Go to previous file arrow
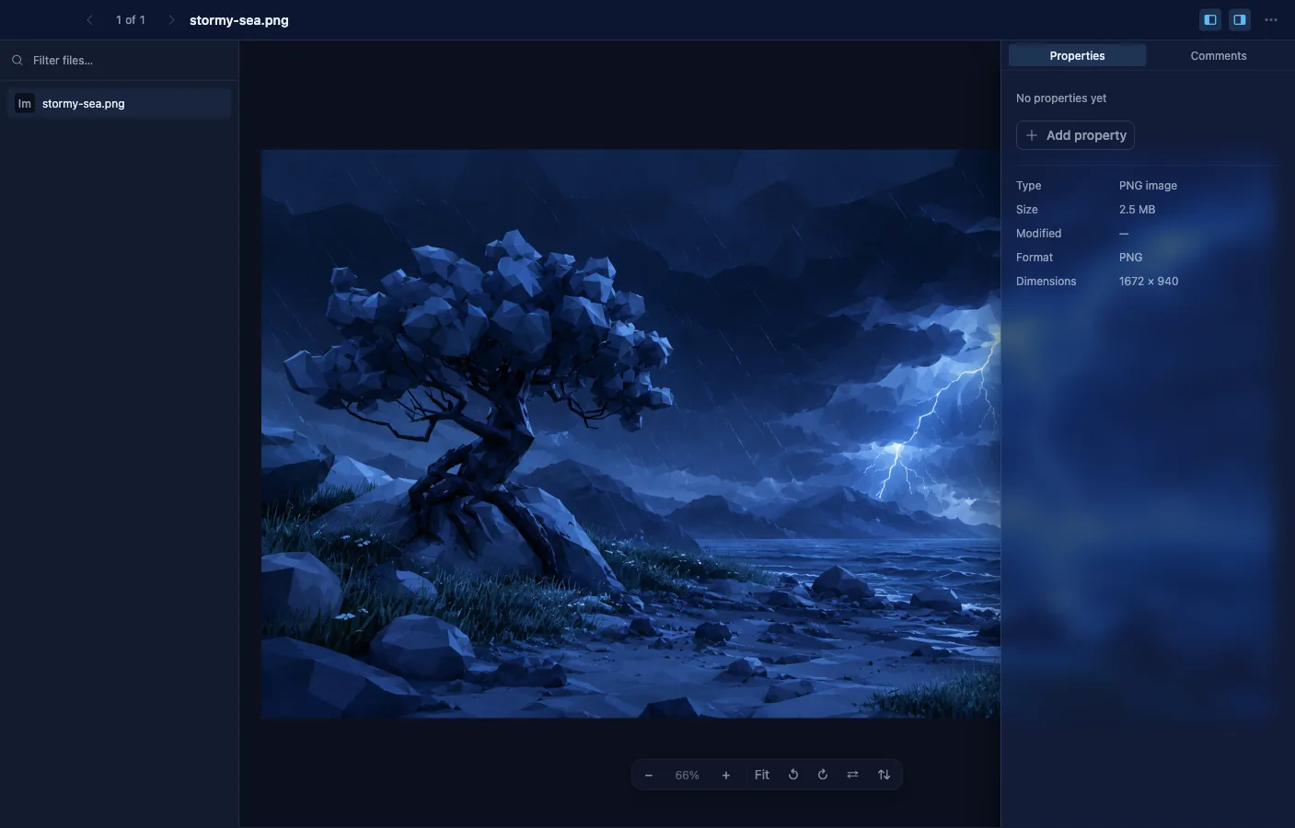Image resolution: width=1295 pixels, height=828 pixels. (x=89, y=19)
